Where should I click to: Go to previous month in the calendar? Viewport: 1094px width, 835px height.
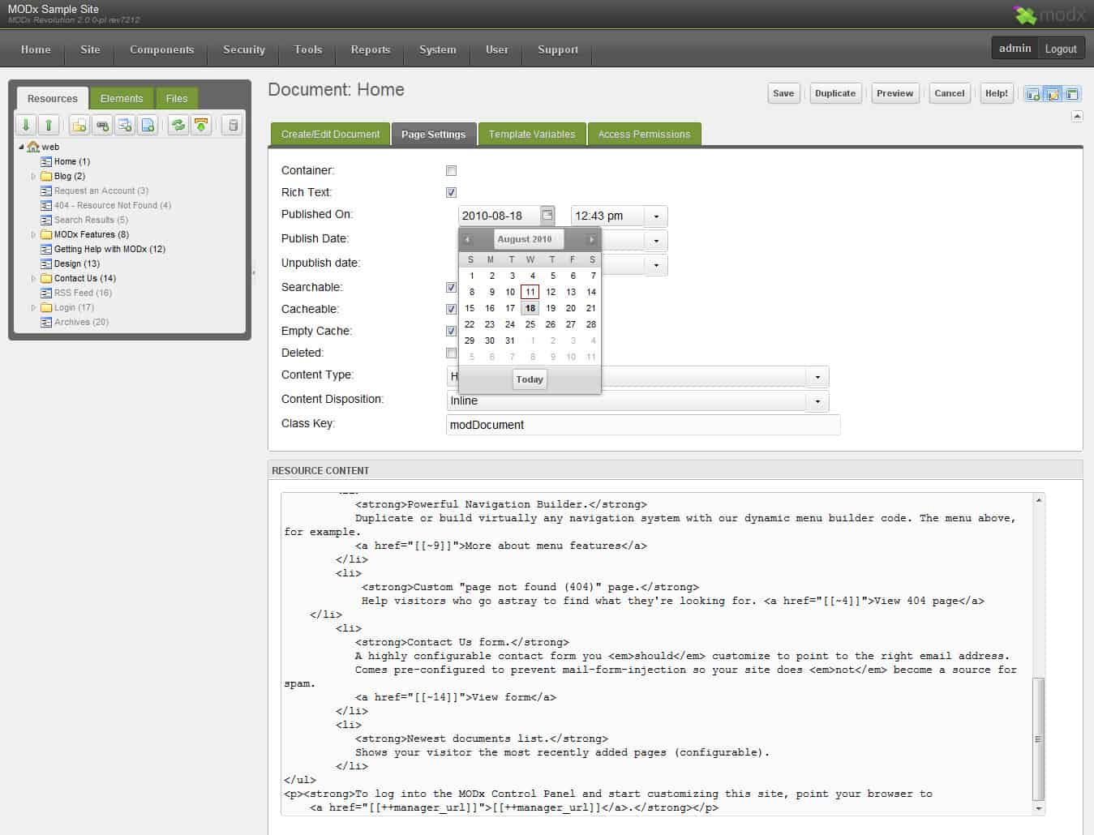[x=468, y=239]
